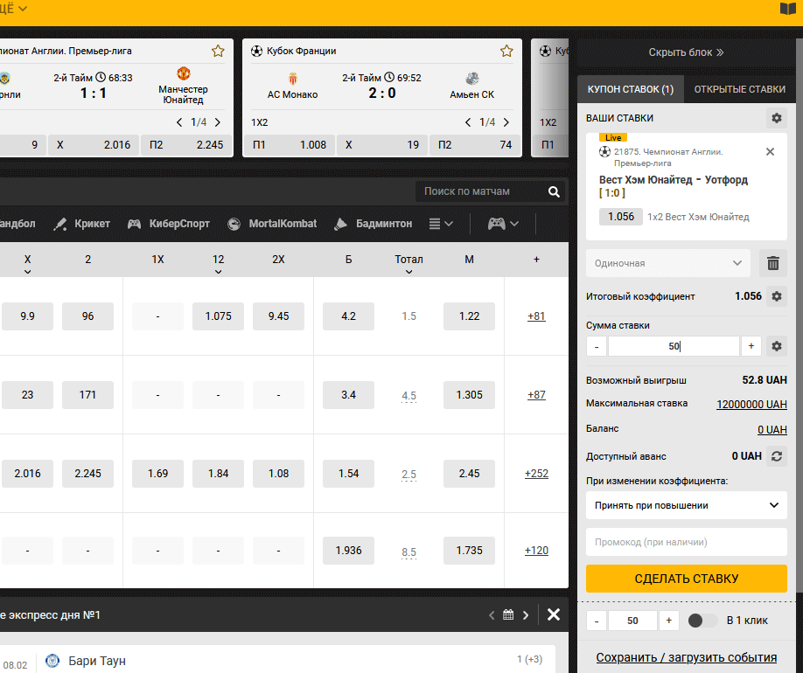Screen dimensions: 803x673
Task: Open the +81 additional markets link
Action: point(536,316)
